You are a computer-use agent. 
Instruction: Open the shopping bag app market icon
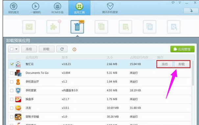coord(29,27)
